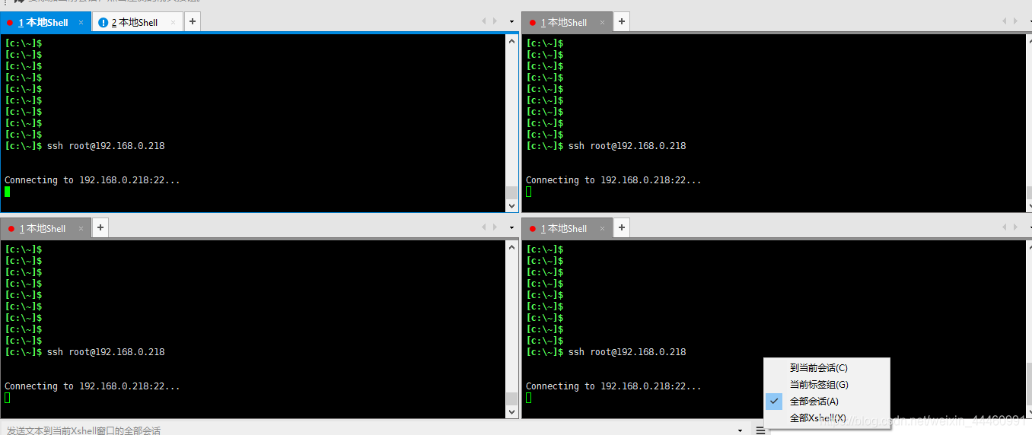This screenshot has height=435, width=1032.
Task: Add a new tab in the bottom-left pane
Action: tap(100, 227)
